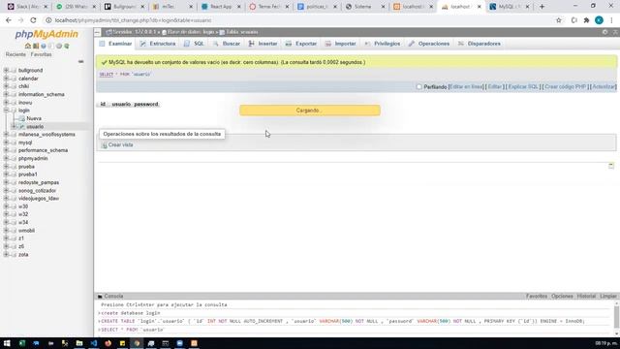Click the Crear código PHP link
Viewport: 620px width, 349px height.
565,86
